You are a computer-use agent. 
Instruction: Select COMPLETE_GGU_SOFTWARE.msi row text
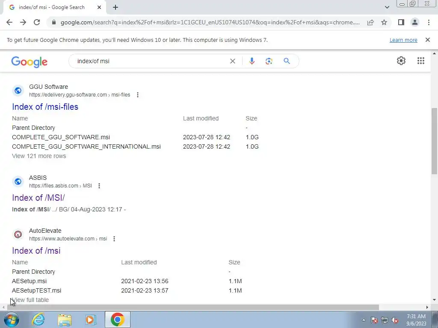[x=61, y=137]
